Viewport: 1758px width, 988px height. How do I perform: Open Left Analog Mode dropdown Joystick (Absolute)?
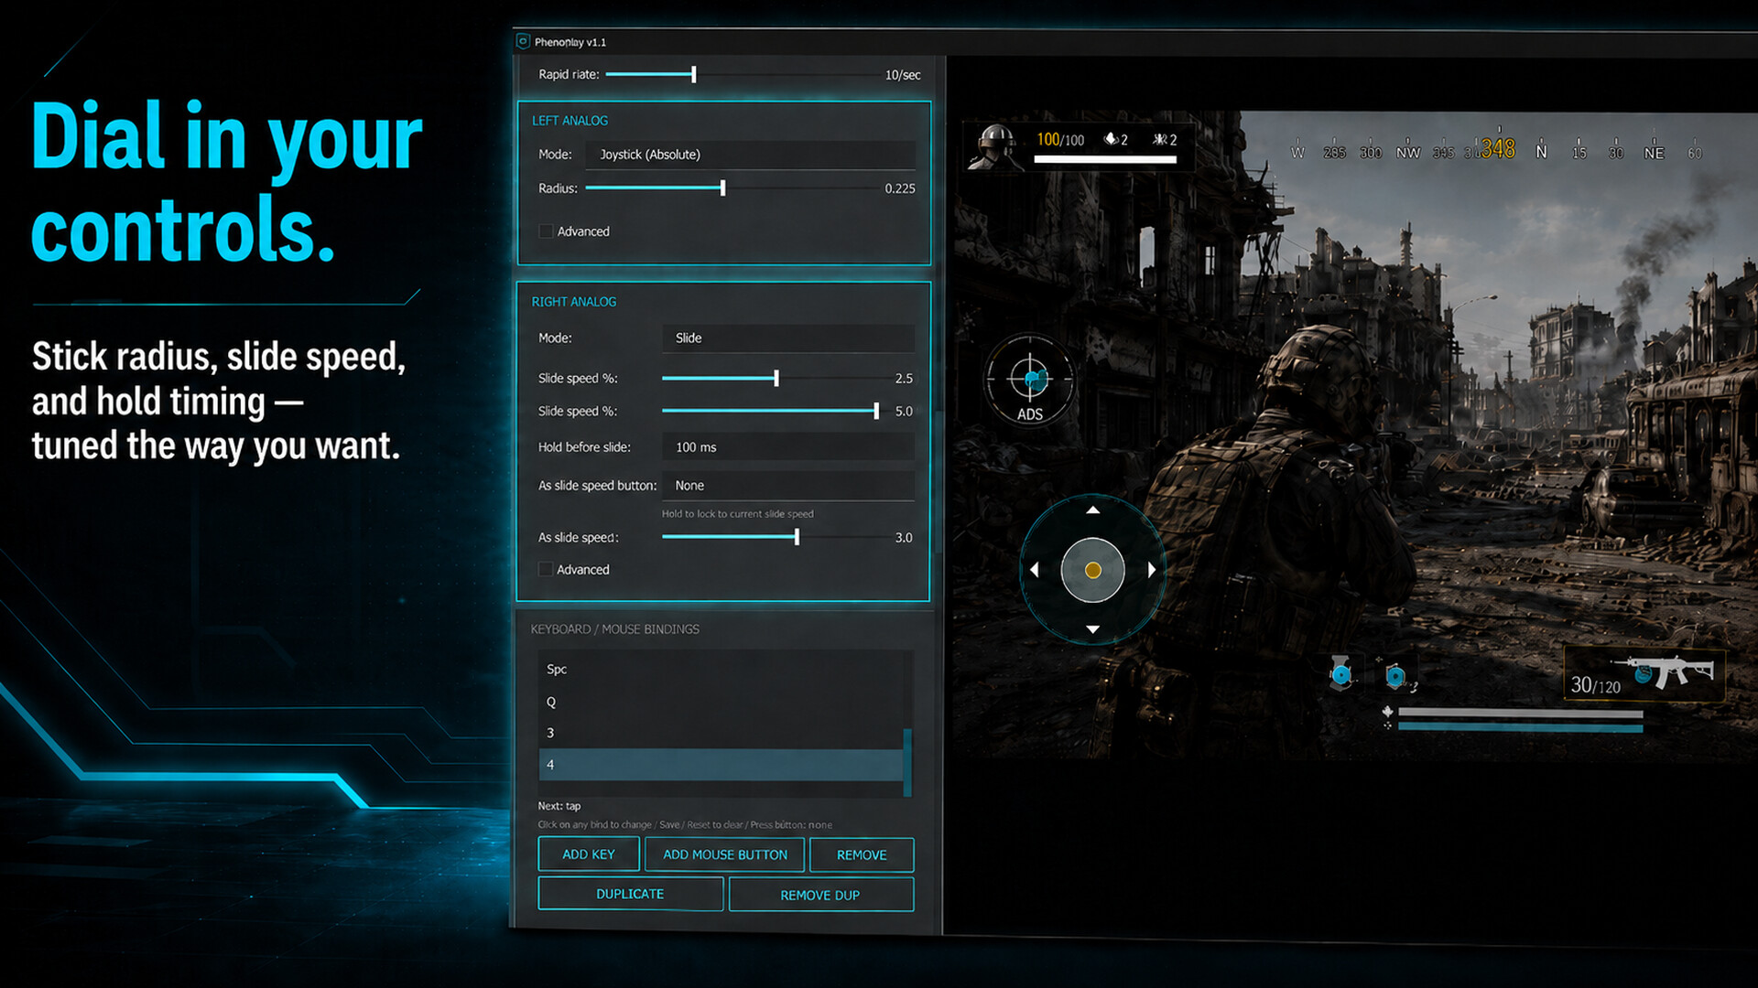tap(750, 155)
